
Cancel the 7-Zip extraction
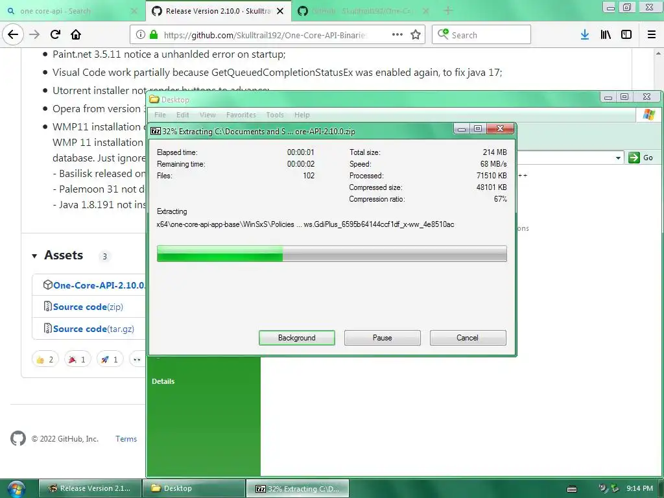(x=468, y=337)
